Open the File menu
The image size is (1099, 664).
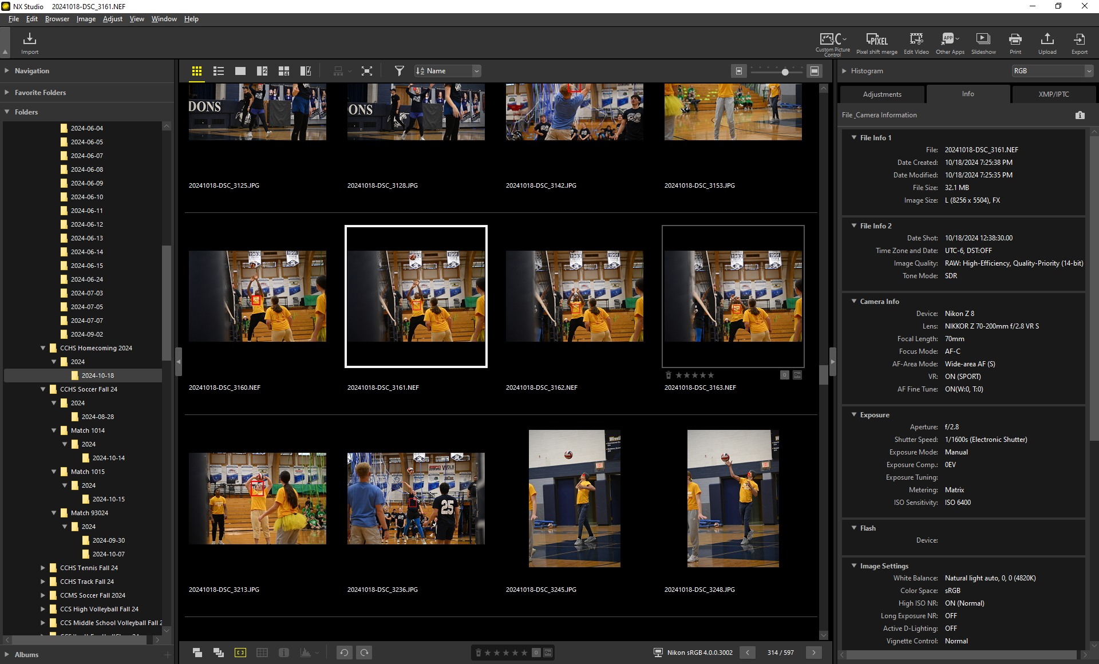tap(14, 19)
